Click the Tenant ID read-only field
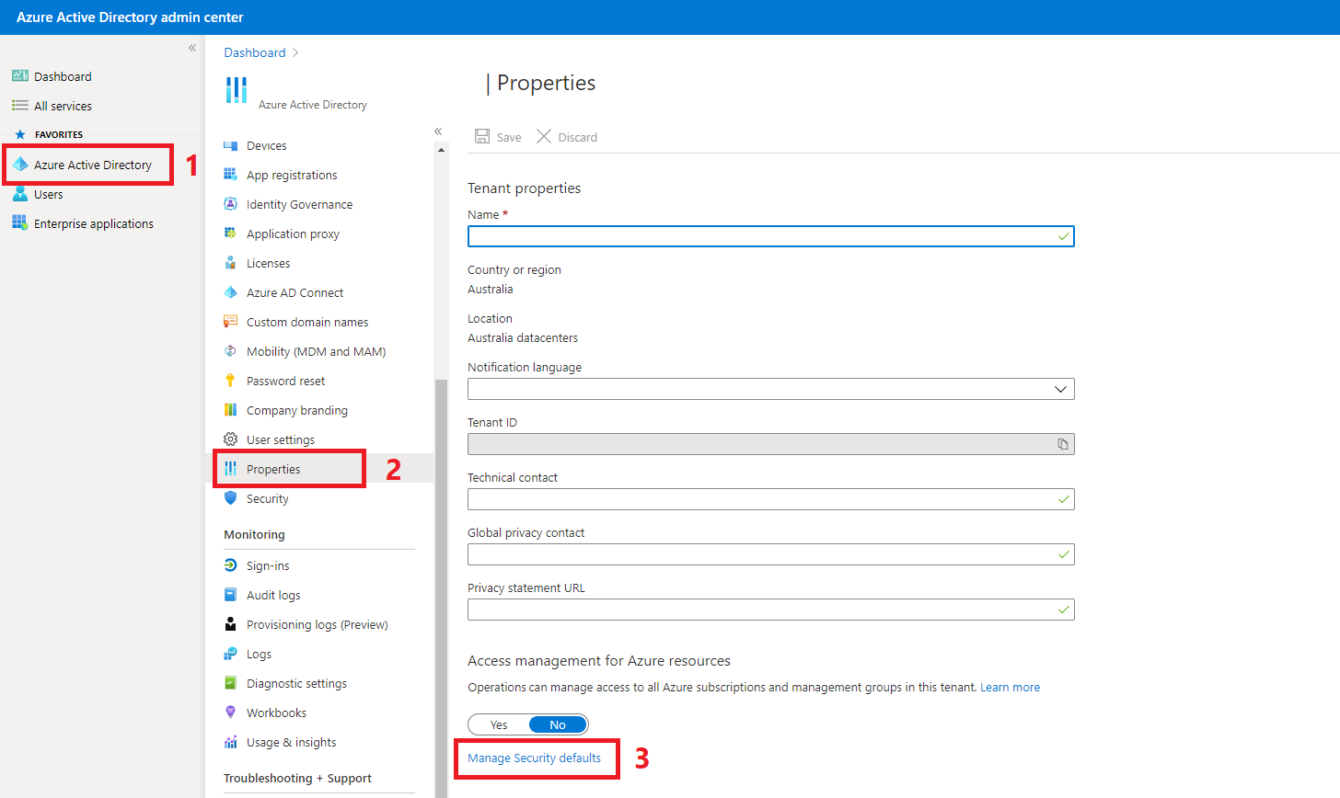 [771, 444]
